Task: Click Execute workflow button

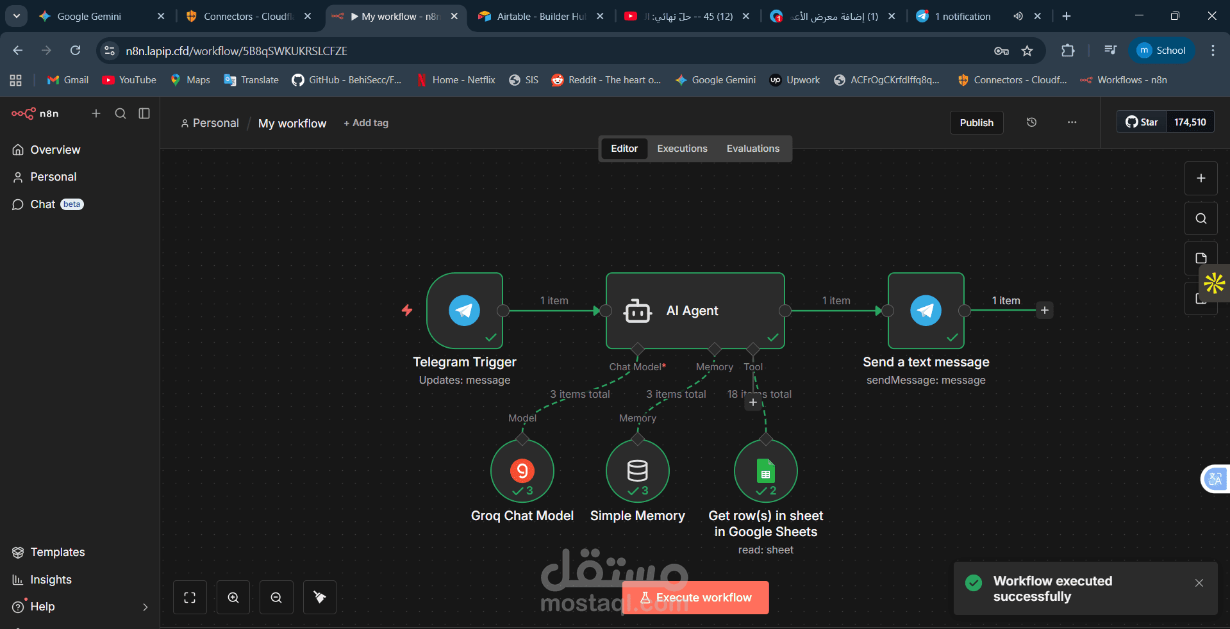Action: point(695,598)
